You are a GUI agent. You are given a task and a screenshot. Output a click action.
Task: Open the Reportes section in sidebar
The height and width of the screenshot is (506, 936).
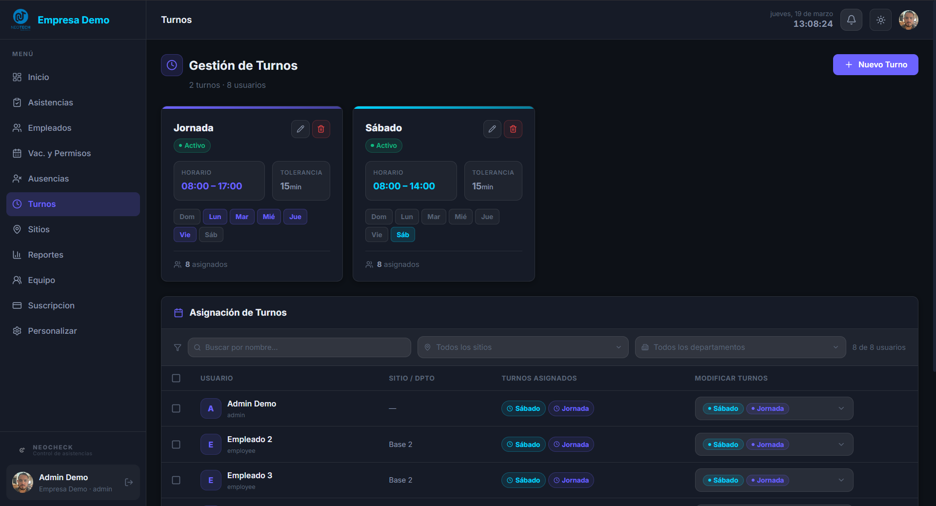point(45,255)
